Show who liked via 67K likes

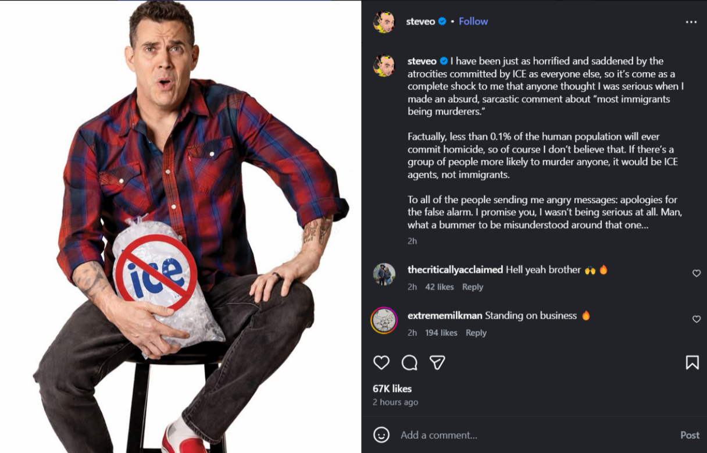click(x=392, y=388)
